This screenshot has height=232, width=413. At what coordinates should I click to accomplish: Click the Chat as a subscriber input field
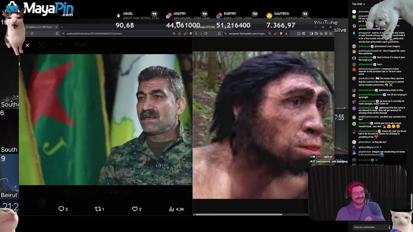[369, 227]
